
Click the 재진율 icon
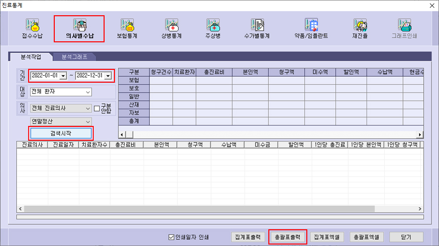tap(360, 28)
